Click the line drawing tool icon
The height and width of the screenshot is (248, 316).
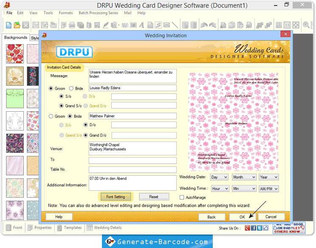coord(175,25)
